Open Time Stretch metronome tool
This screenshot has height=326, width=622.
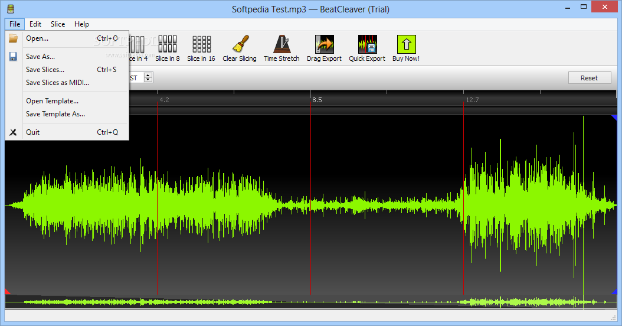point(282,44)
